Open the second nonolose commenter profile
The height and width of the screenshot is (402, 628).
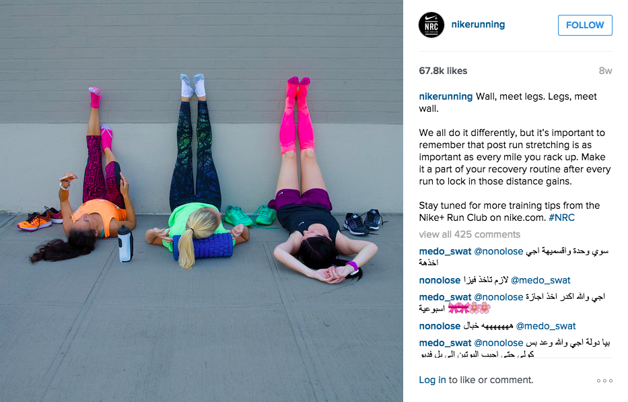click(x=440, y=327)
